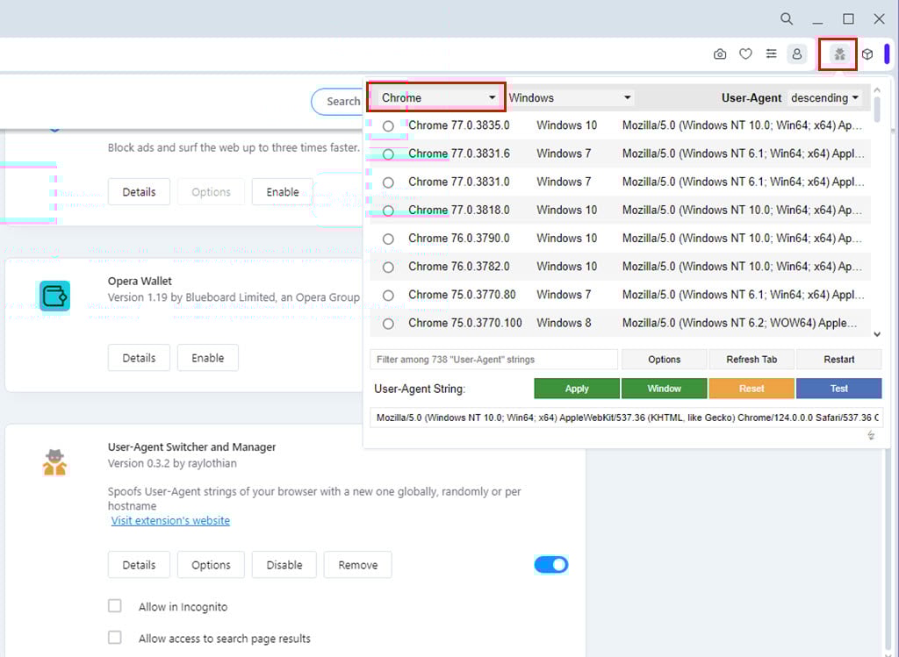Screen dimensions: 899x657
Task: Open the Windows OS dropdown
Action: pos(571,98)
